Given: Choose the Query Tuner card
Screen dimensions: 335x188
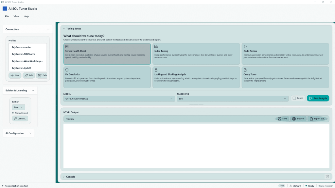Looking at the screenshot, I should [x=285, y=77].
